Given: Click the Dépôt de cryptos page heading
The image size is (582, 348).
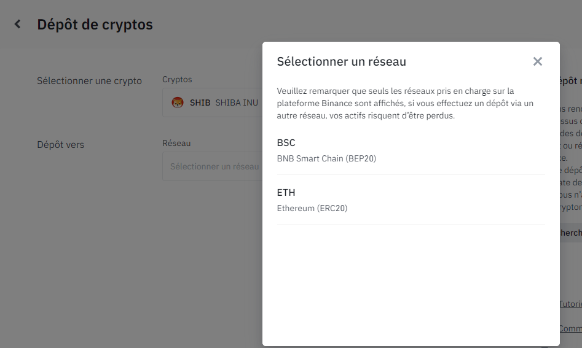Looking at the screenshot, I should coord(95,25).
